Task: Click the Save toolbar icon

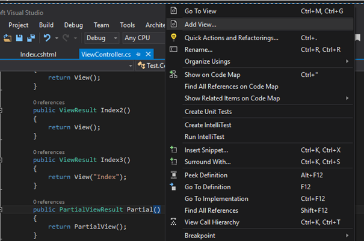Action: point(19,38)
